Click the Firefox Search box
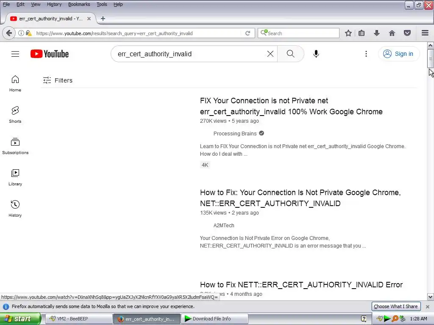Image resolution: width=434 pixels, height=325 pixels. (299, 33)
